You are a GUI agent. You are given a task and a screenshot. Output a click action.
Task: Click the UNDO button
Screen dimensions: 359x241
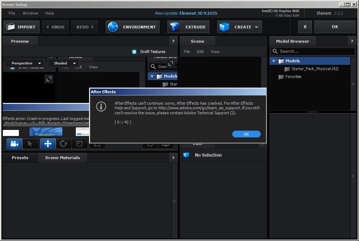click(56, 27)
